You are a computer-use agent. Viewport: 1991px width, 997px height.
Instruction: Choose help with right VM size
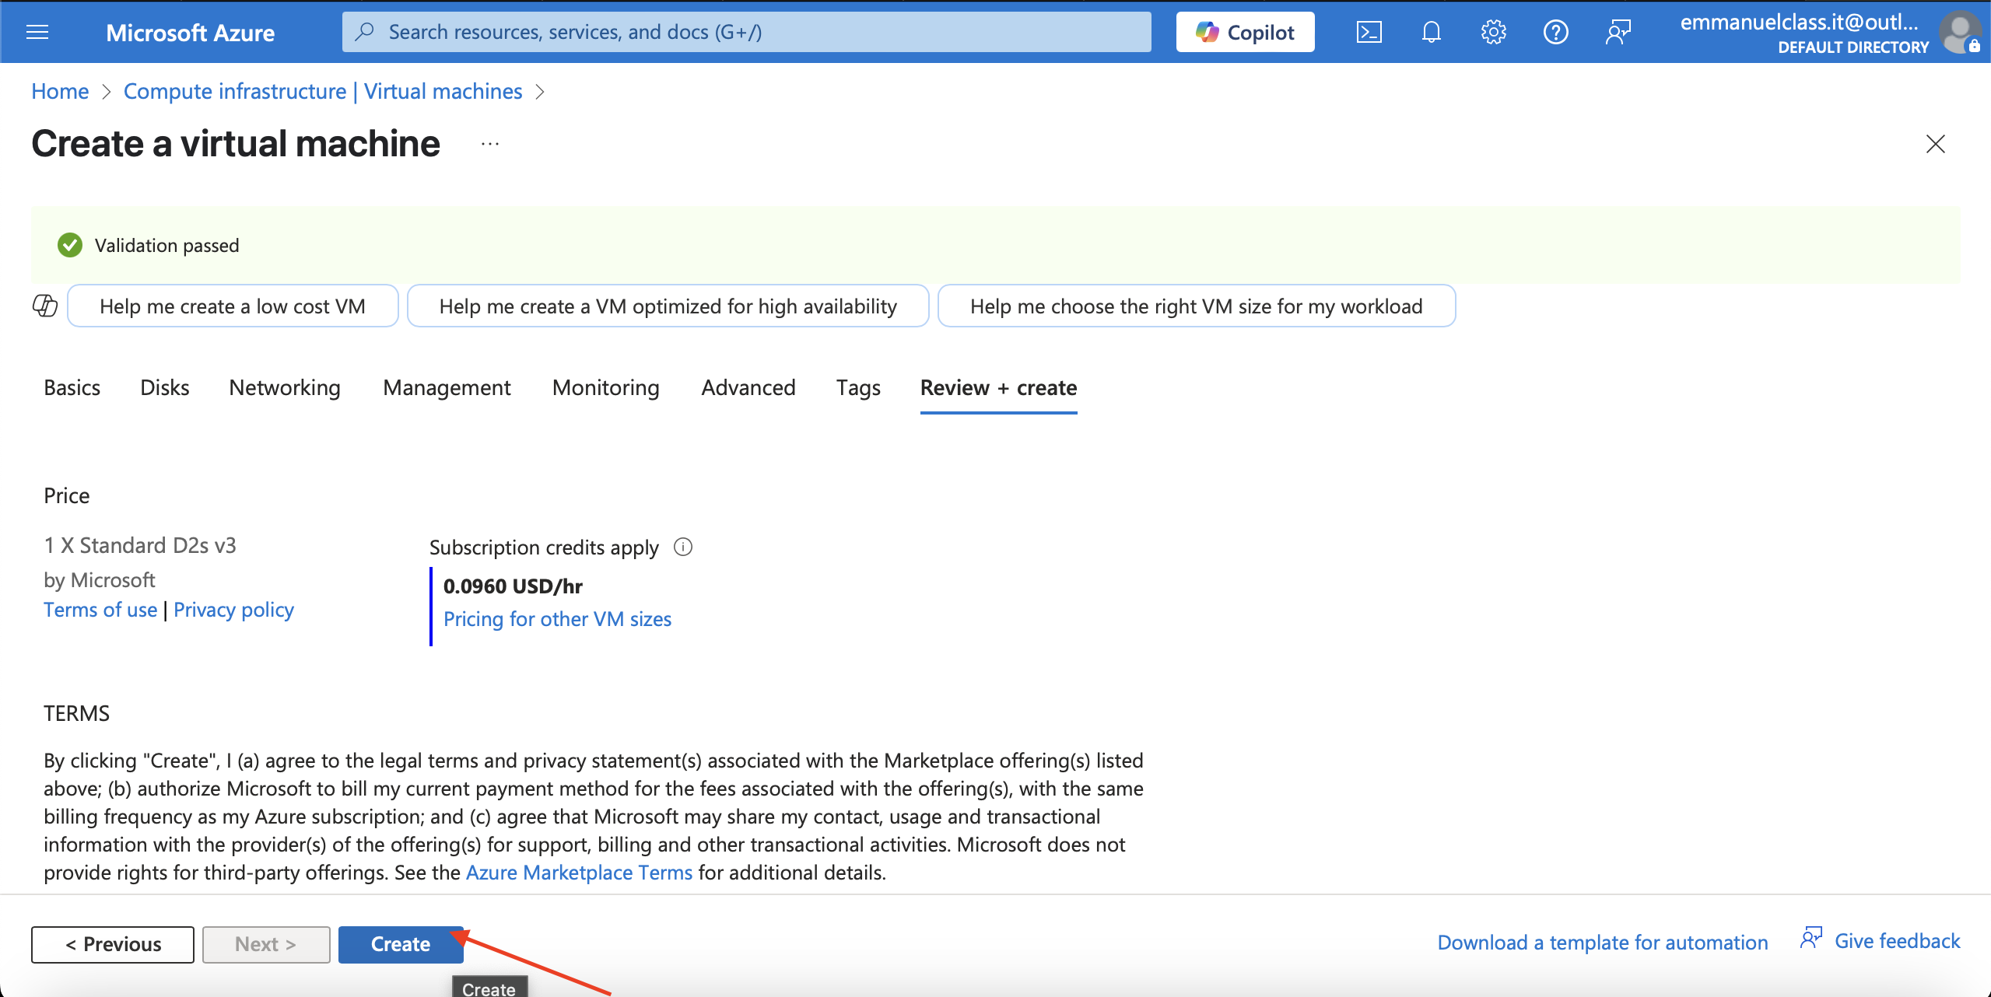1197,306
